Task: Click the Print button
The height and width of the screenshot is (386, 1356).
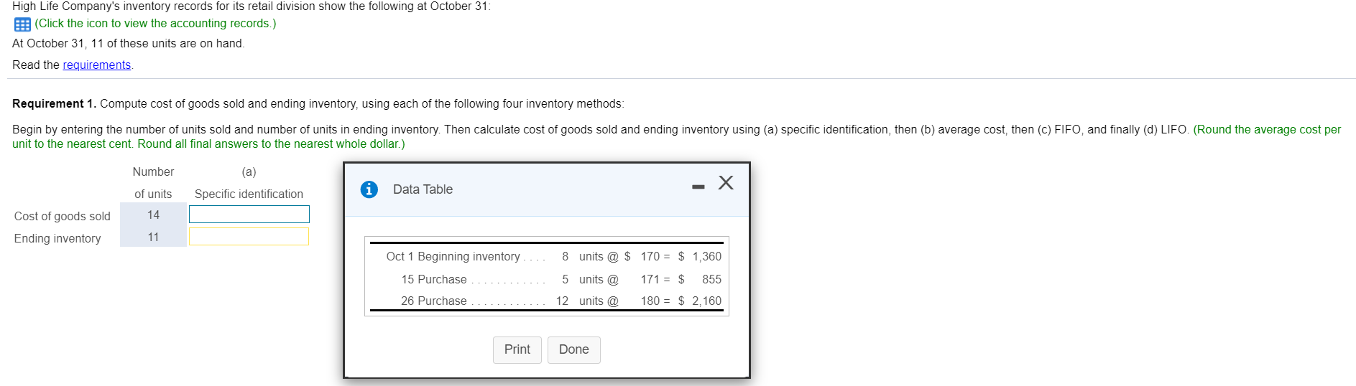Action: pyautogui.click(x=517, y=349)
